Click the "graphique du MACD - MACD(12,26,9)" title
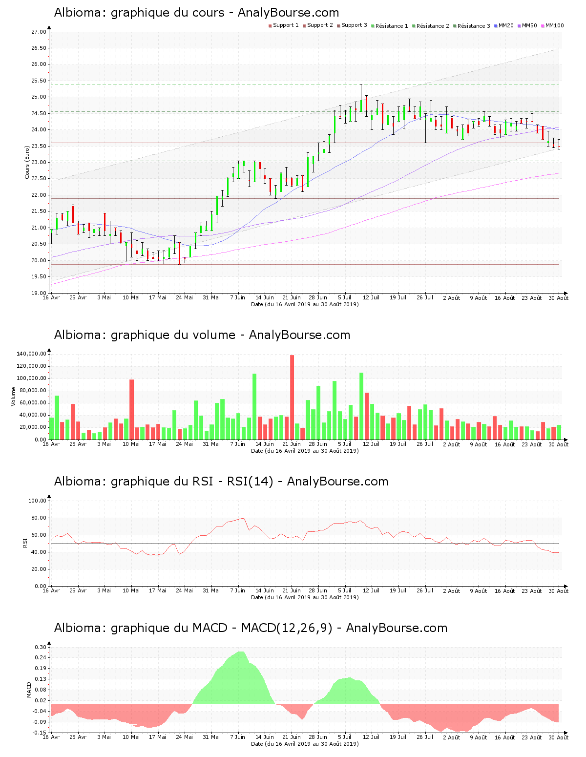Viewport: 586px width, 757px height. [251, 628]
